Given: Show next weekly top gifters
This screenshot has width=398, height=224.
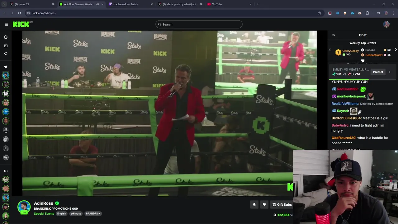Looking at the screenshot, I should point(396,50).
